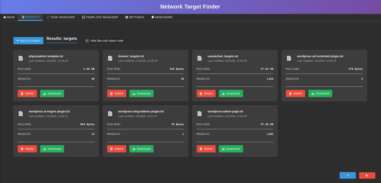Download wordpress-admin-page.txt file
Image resolution: width=381 pixels, height=183 pixels.
231,149
